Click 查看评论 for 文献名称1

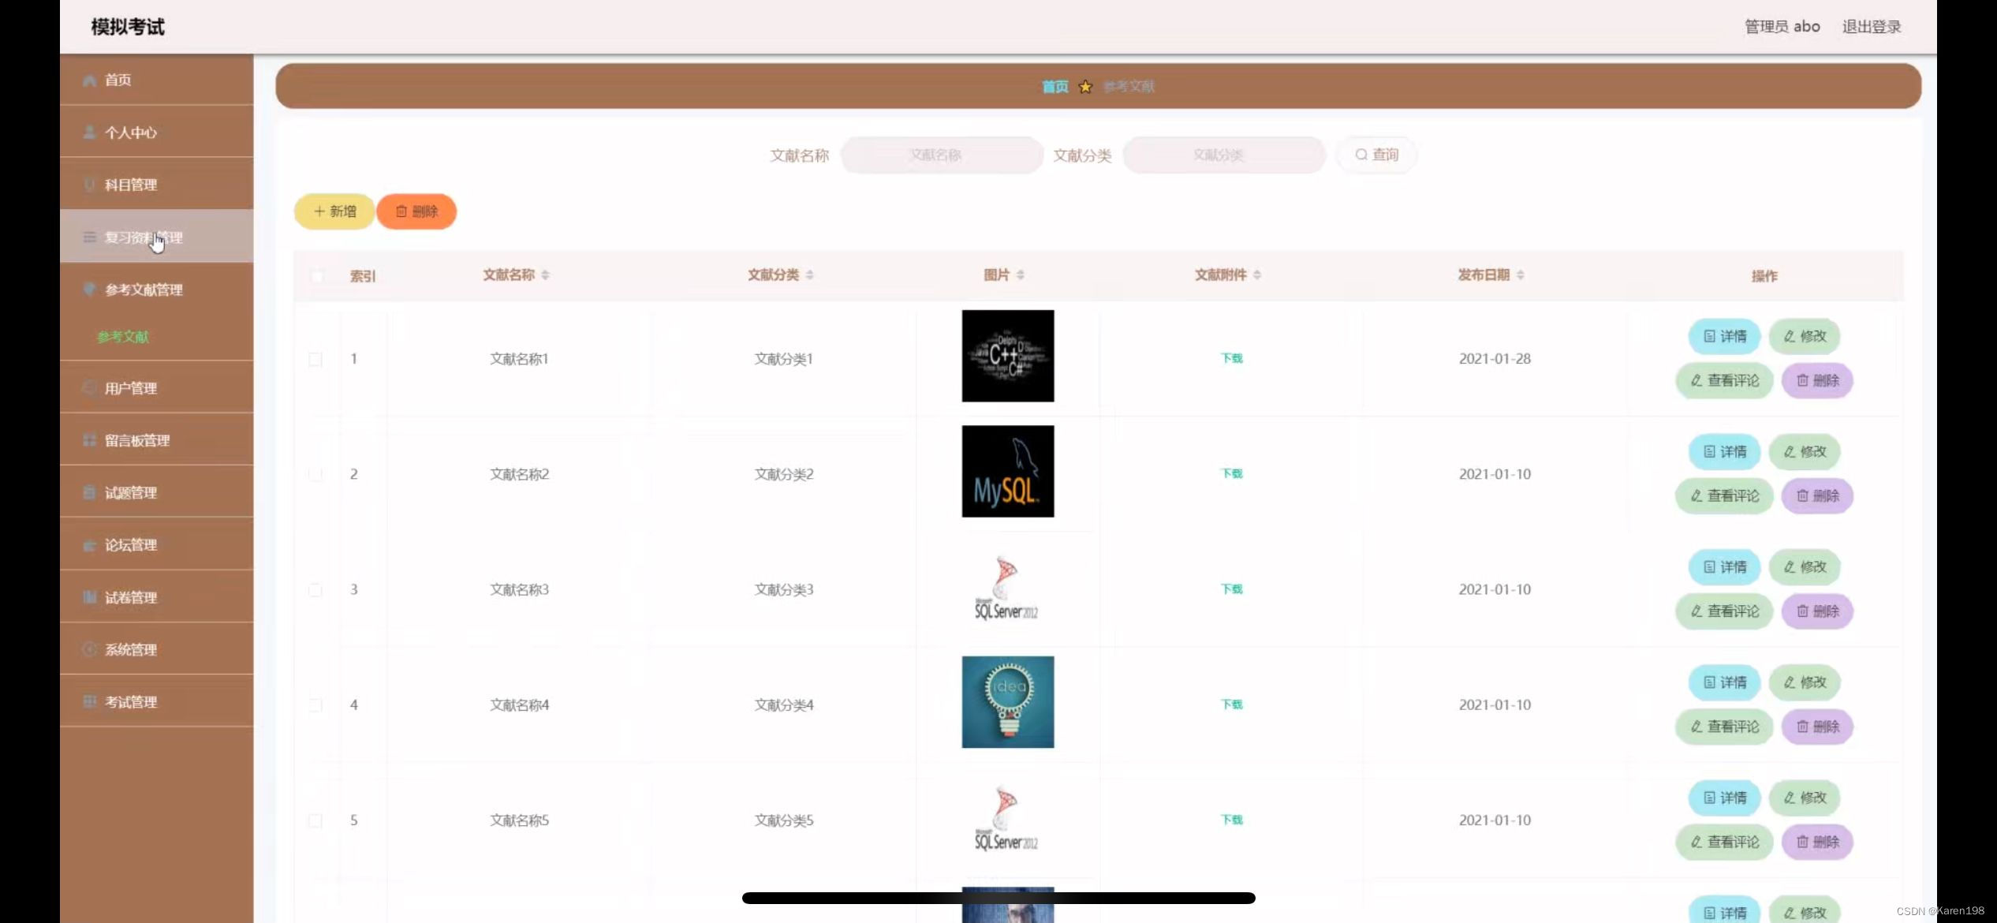pos(1724,380)
